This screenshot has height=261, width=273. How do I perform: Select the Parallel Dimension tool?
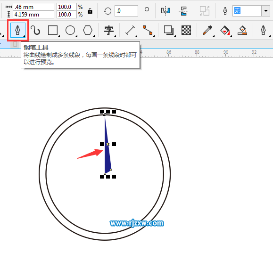point(130,30)
